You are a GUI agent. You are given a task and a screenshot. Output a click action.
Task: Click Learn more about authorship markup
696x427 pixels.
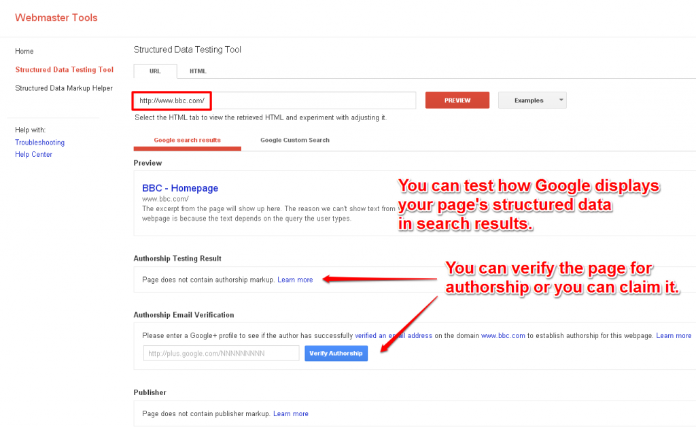click(295, 280)
